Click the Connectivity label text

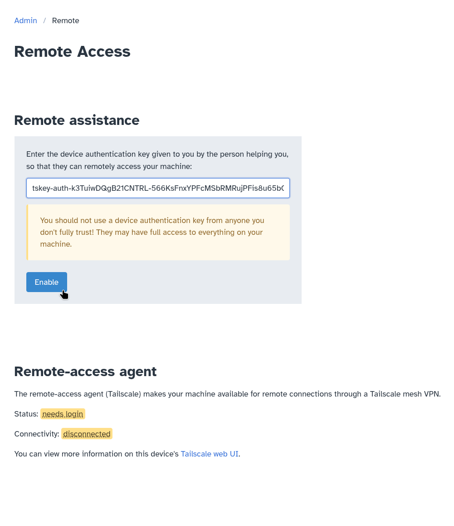[x=36, y=434]
